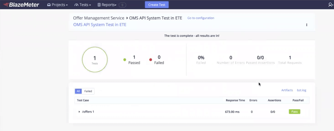Click the Assertions column header
The width and height of the screenshot is (334, 131).
274,100
